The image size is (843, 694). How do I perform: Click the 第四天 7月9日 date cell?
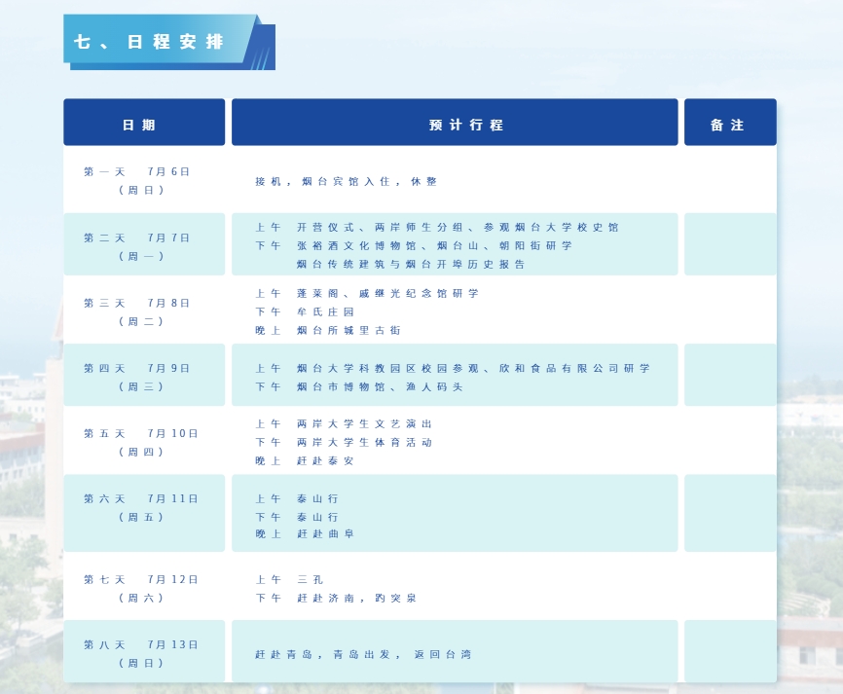click(x=144, y=375)
